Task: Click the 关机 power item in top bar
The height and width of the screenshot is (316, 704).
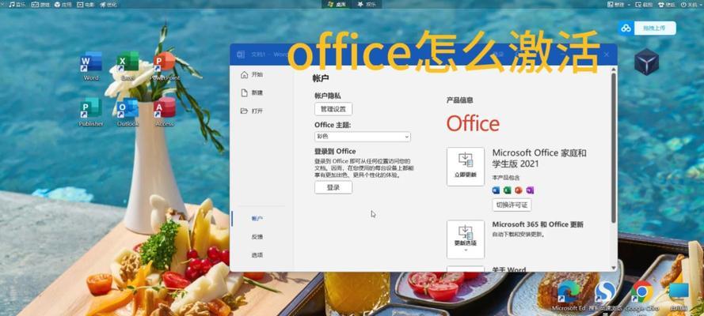Action: tap(690, 4)
